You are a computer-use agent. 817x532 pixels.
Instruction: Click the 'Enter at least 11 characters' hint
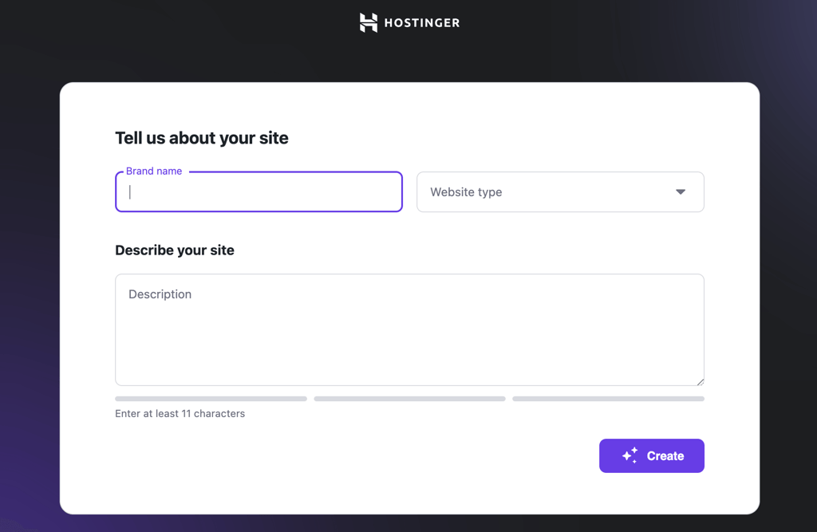(x=180, y=414)
